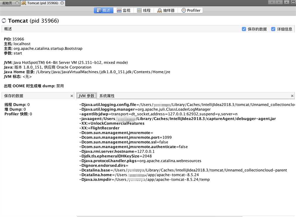Click the horizontal scrollbar under JVM arguments

point(160,216)
